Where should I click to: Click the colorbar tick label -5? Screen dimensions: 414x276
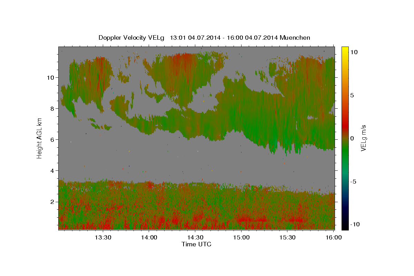pyautogui.click(x=353, y=181)
